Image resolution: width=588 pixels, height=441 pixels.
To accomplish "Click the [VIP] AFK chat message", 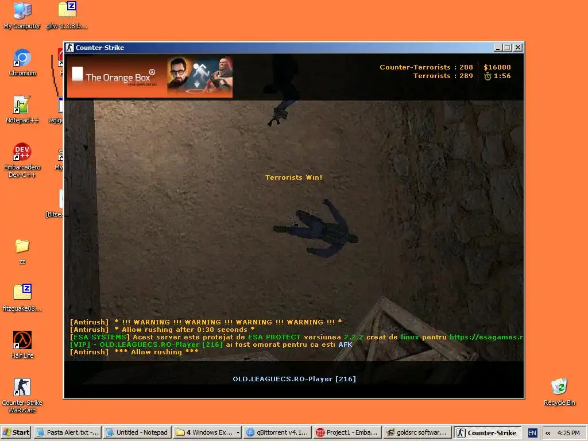I will [211, 345].
